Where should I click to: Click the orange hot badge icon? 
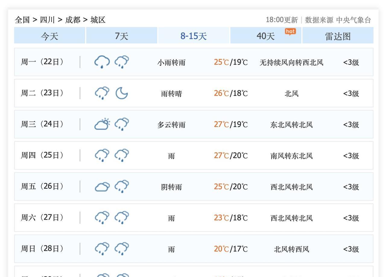click(290, 31)
